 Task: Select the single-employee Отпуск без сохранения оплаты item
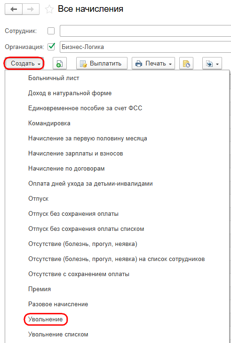coord(73,214)
